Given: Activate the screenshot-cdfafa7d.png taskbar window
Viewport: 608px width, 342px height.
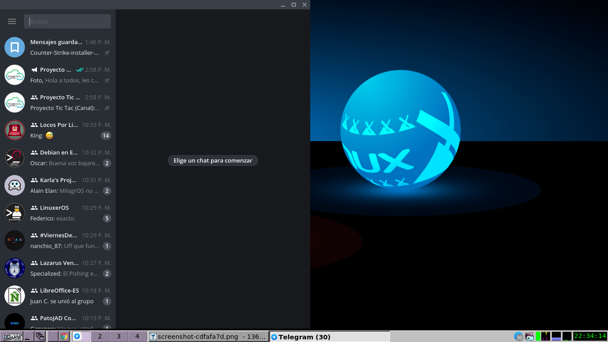Looking at the screenshot, I should [x=208, y=337].
